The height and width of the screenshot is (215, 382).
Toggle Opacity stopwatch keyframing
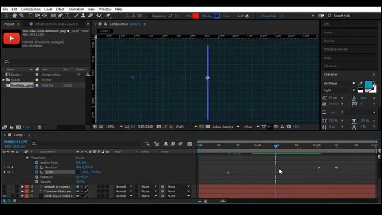pyautogui.click(x=36, y=182)
